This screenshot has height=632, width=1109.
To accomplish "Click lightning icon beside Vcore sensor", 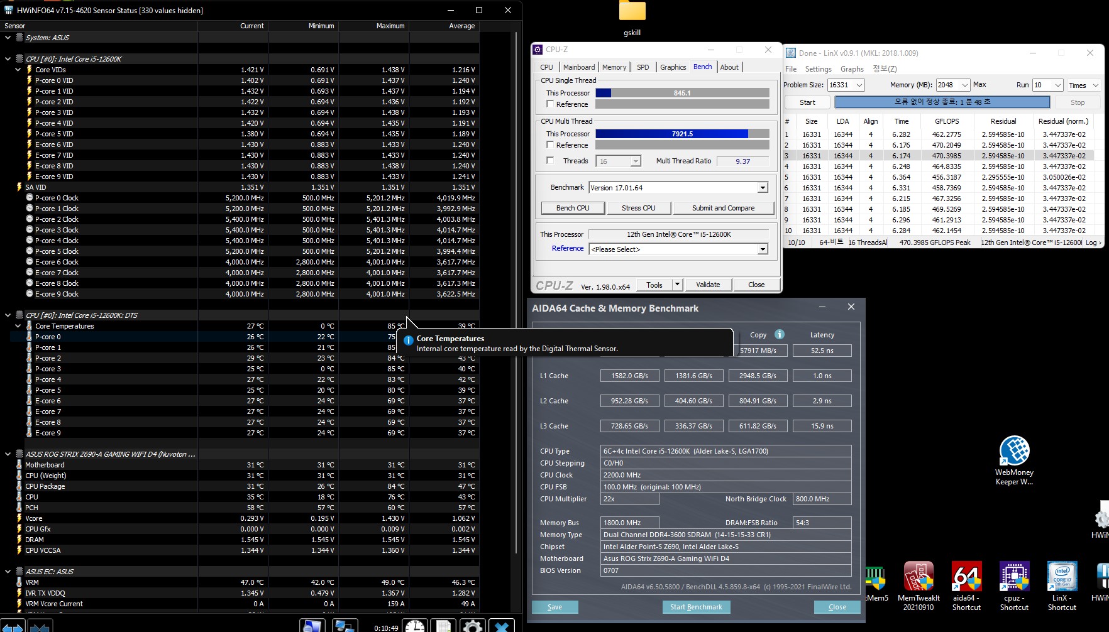I will [x=19, y=518].
